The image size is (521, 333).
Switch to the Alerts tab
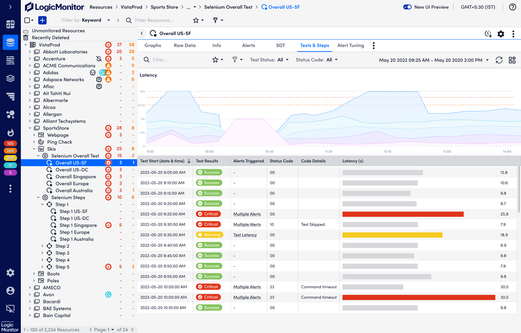(x=249, y=45)
